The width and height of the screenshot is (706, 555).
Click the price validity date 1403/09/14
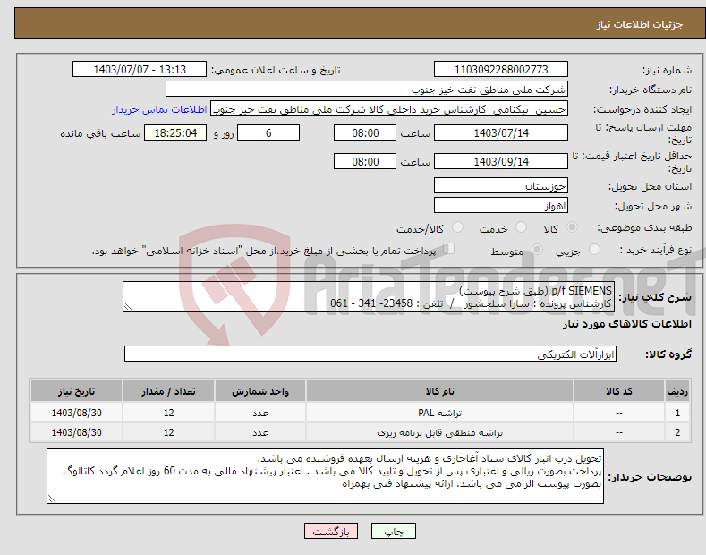[501, 161]
